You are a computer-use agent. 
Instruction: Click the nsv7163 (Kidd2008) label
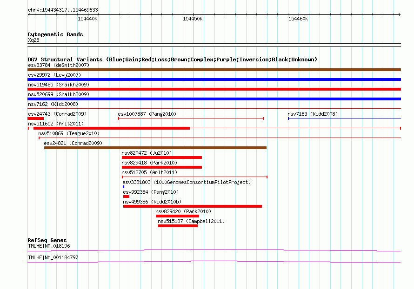tap(312, 114)
